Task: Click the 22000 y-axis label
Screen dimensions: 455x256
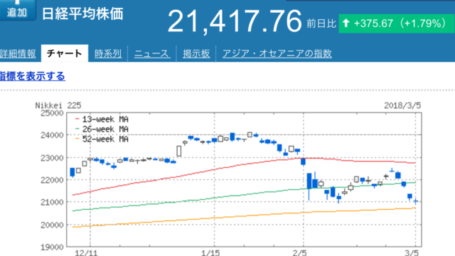Action: click(x=52, y=180)
